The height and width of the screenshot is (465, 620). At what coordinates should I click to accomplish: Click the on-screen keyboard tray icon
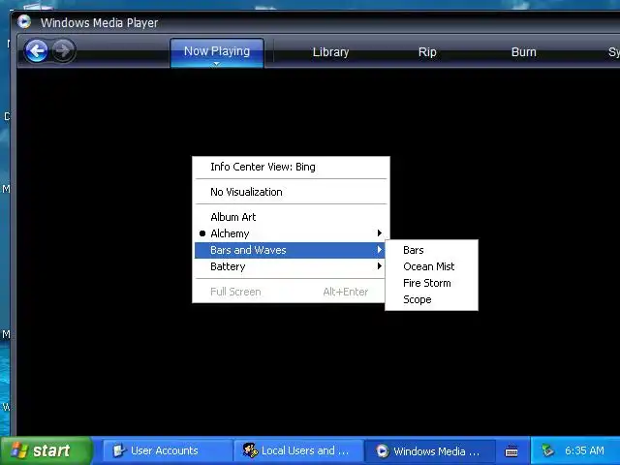tap(511, 450)
